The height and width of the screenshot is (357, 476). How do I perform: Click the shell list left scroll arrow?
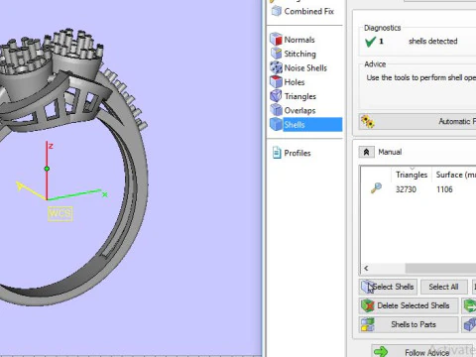point(366,268)
